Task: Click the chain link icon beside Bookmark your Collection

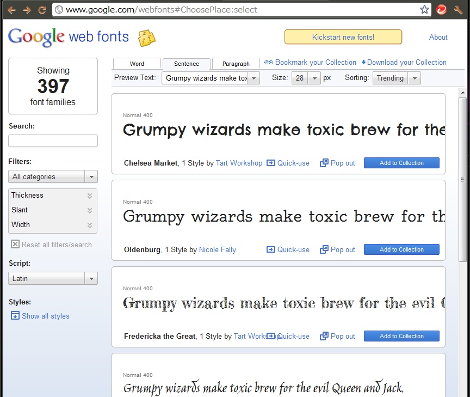Action: point(269,63)
